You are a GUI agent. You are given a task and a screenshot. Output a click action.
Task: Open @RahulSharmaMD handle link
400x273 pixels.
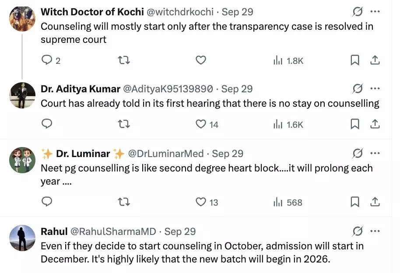pos(113,231)
